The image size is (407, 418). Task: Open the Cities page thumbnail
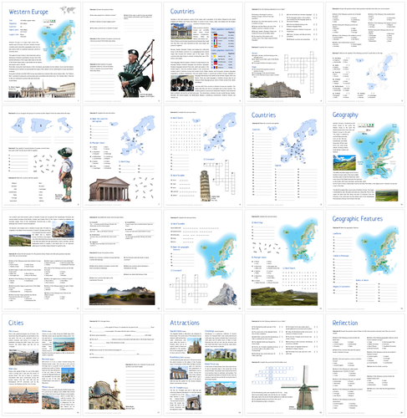pos(42,364)
